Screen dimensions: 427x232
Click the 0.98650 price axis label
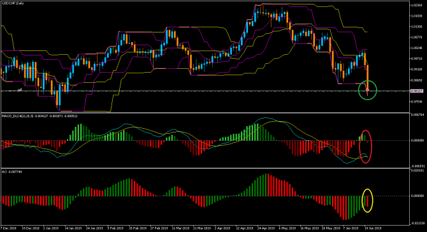tap(417, 80)
